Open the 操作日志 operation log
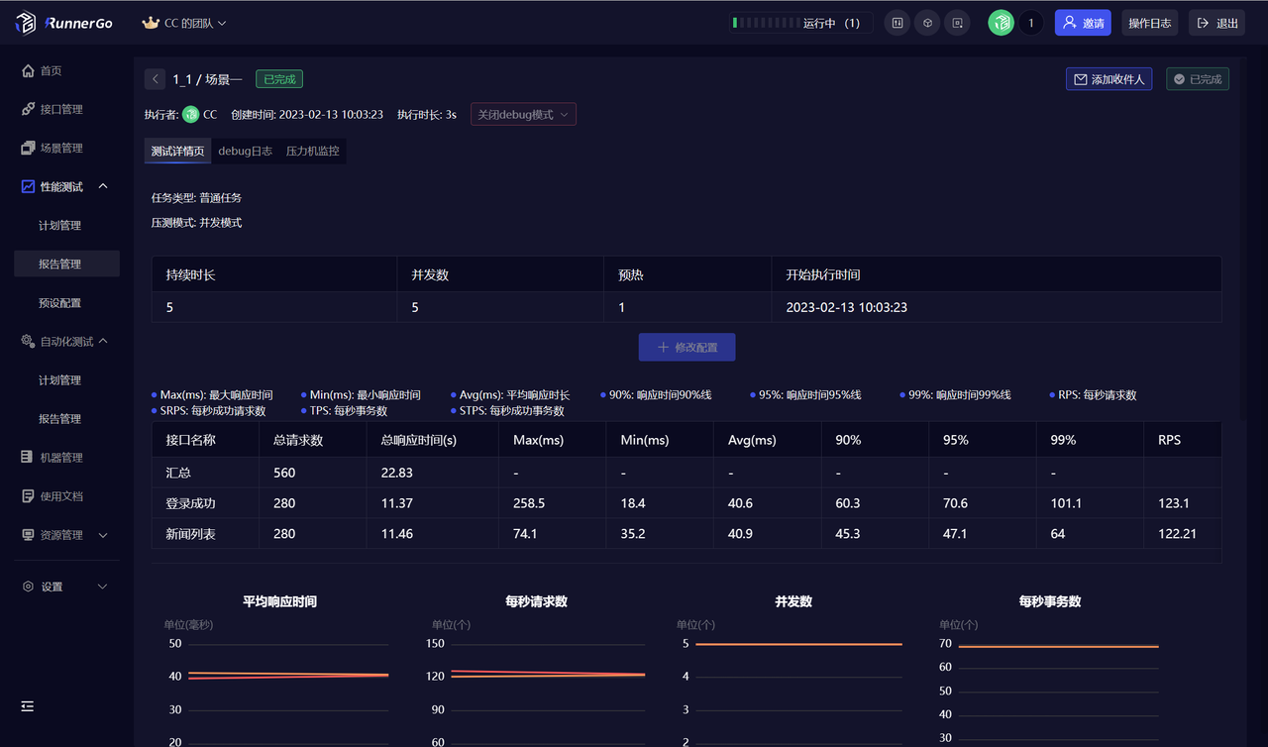The width and height of the screenshot is (1268, 747). (x=1149, y=23)
